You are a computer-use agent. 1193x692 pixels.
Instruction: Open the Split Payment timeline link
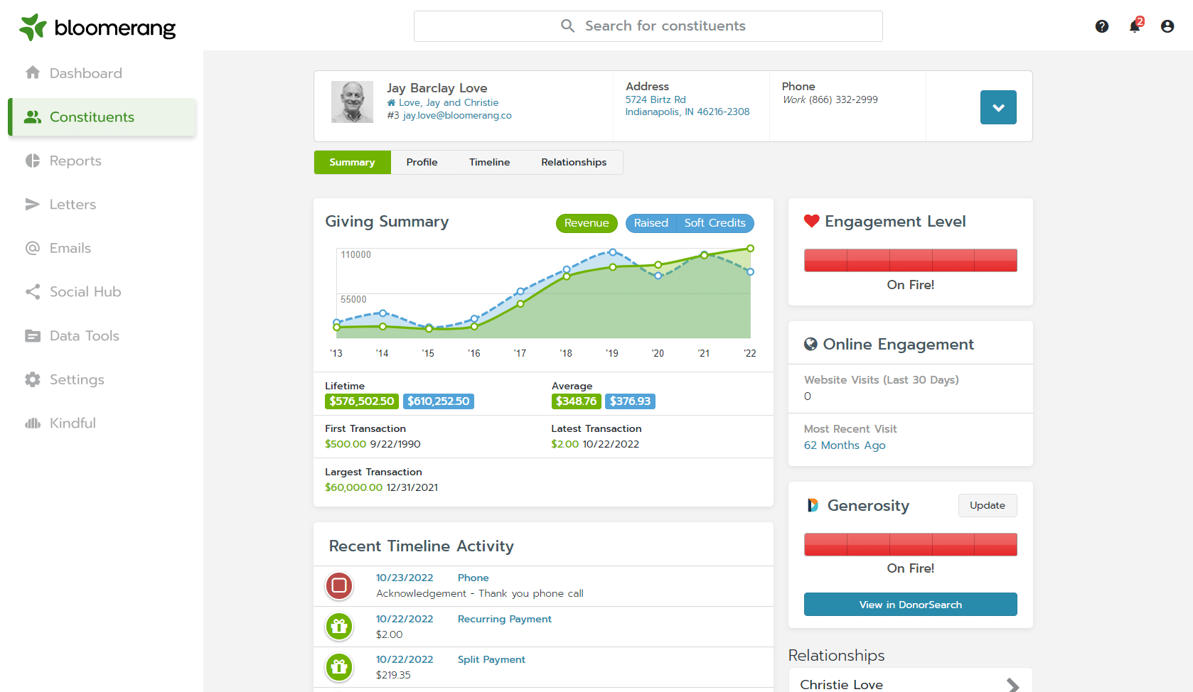(x=491, y=659)
